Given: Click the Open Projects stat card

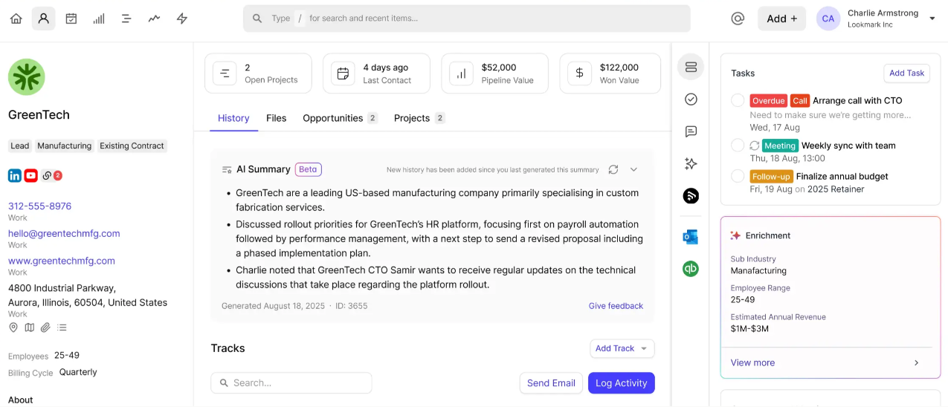Looking at the screenshot, I should click(x=258, y=74).
